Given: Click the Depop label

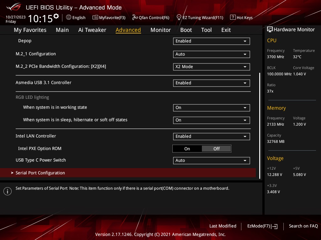Looking at the screenshot, I should (x=25, y=41).
